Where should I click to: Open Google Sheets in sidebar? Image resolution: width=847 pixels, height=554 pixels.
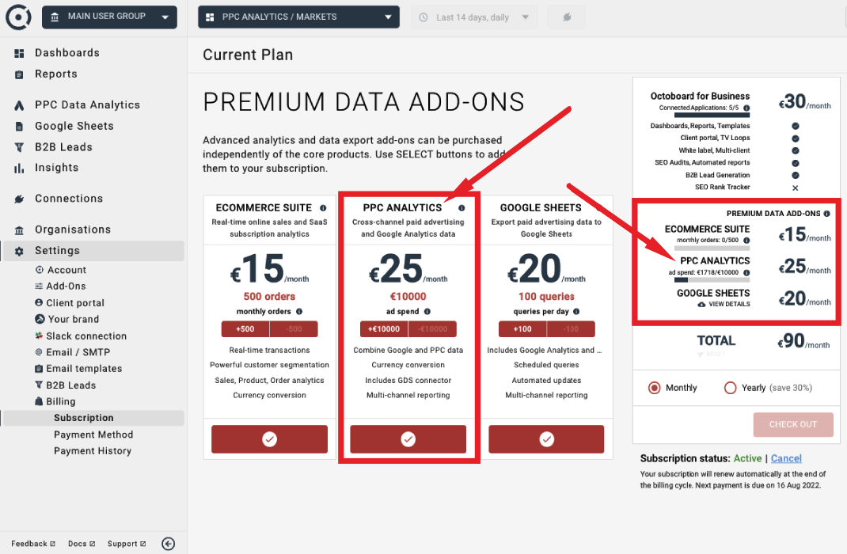(x=74, y=126)
